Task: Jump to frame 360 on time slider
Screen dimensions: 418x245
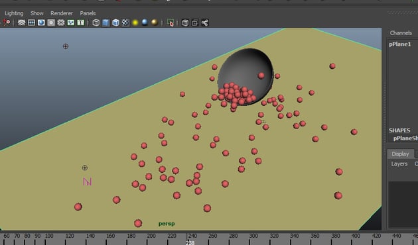Action: tap(315, 236)
